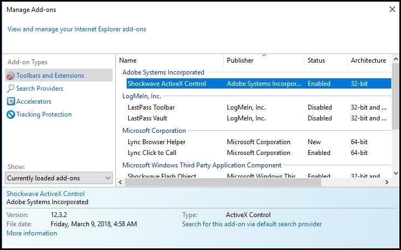
Task: Click Microsoft Corporation publisher of Lync Browser Helper
Action: [259, 142]
